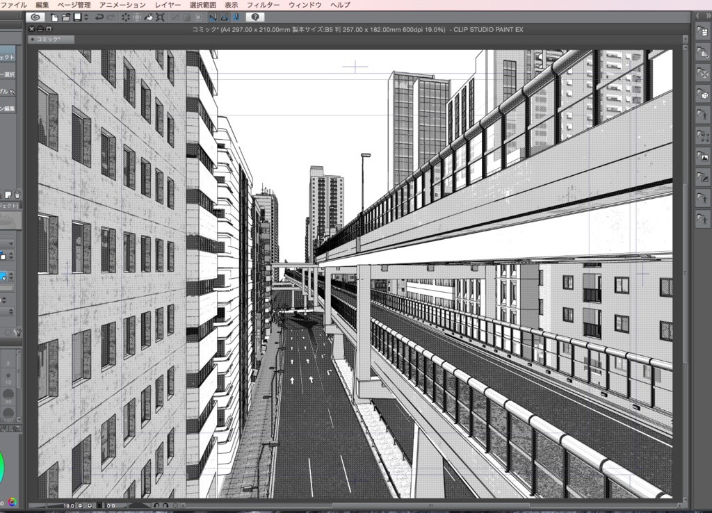Redo the last action from the toolbar
Screen dimensions: 712x513
click(109, 17)
